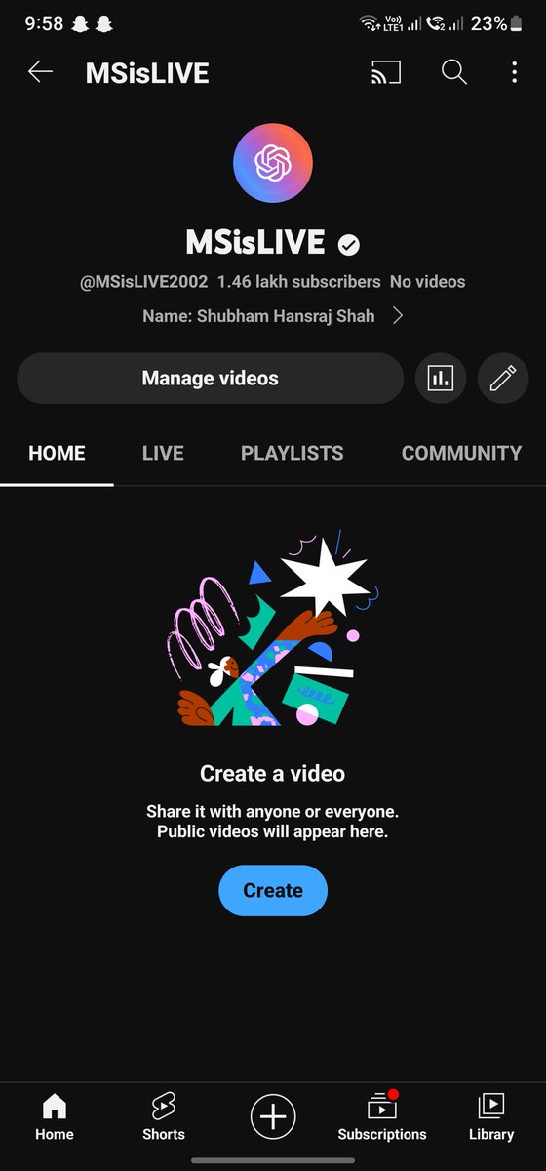
Task: Tap the Manage videos button
Action: tap(210, 379)
